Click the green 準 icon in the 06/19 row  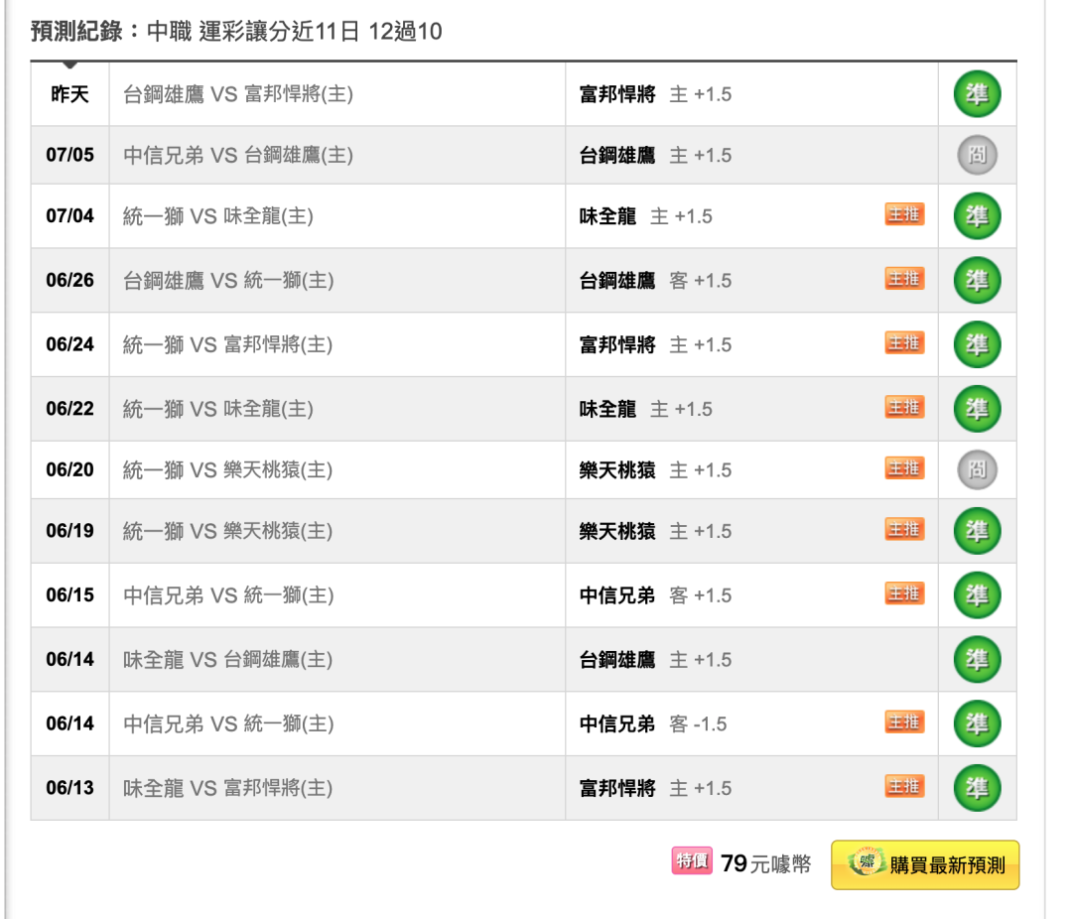pos(977,531)
